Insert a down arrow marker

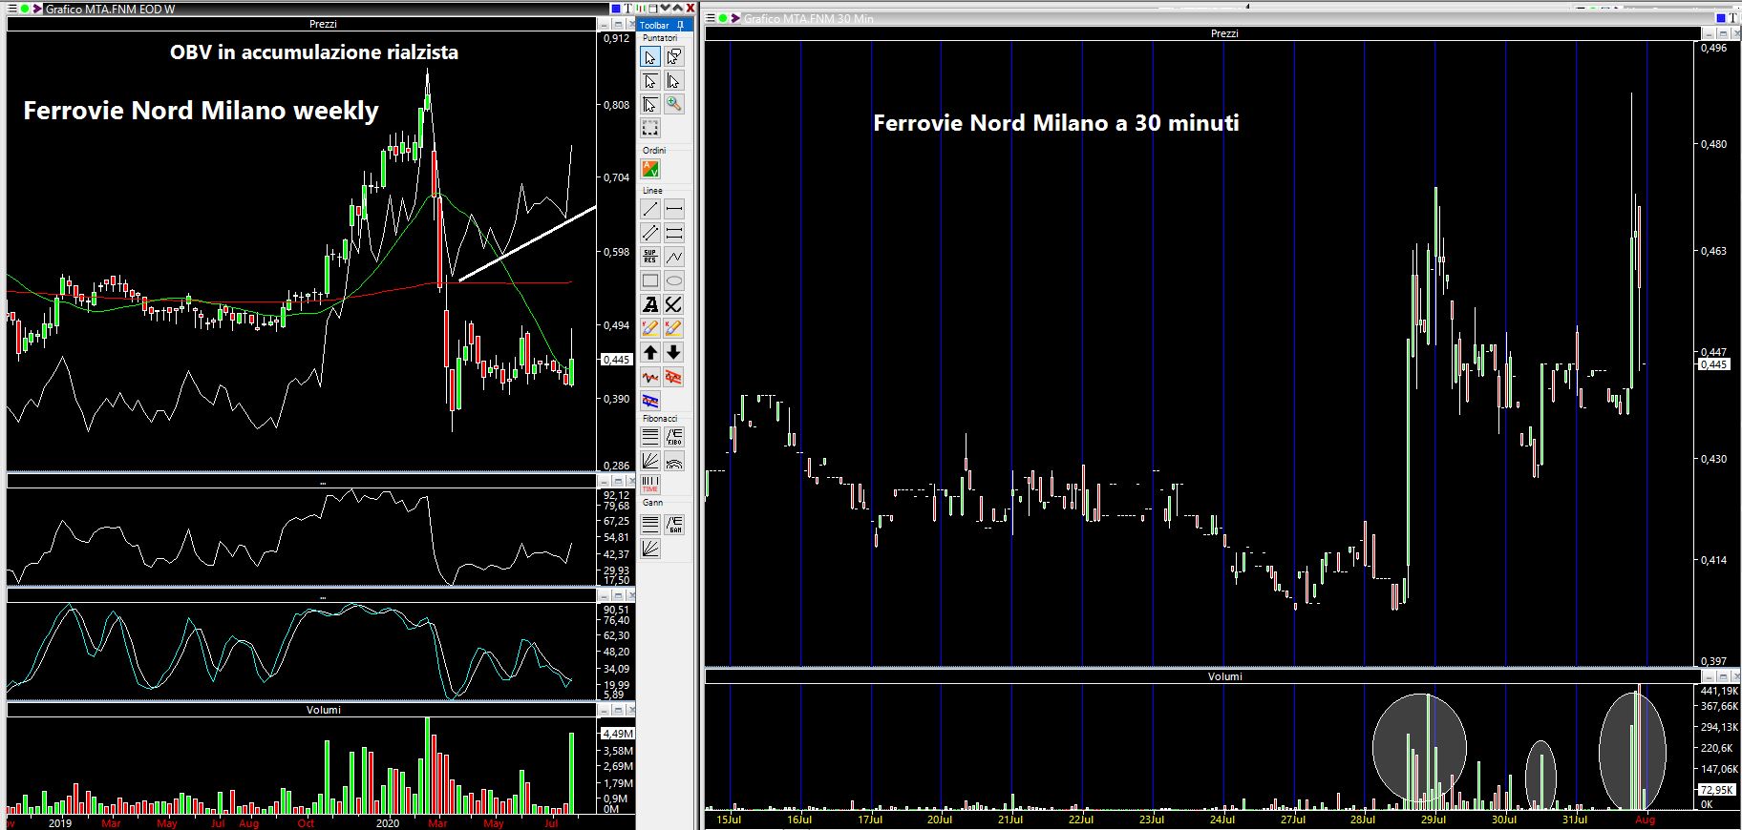(x=673, y=352)
